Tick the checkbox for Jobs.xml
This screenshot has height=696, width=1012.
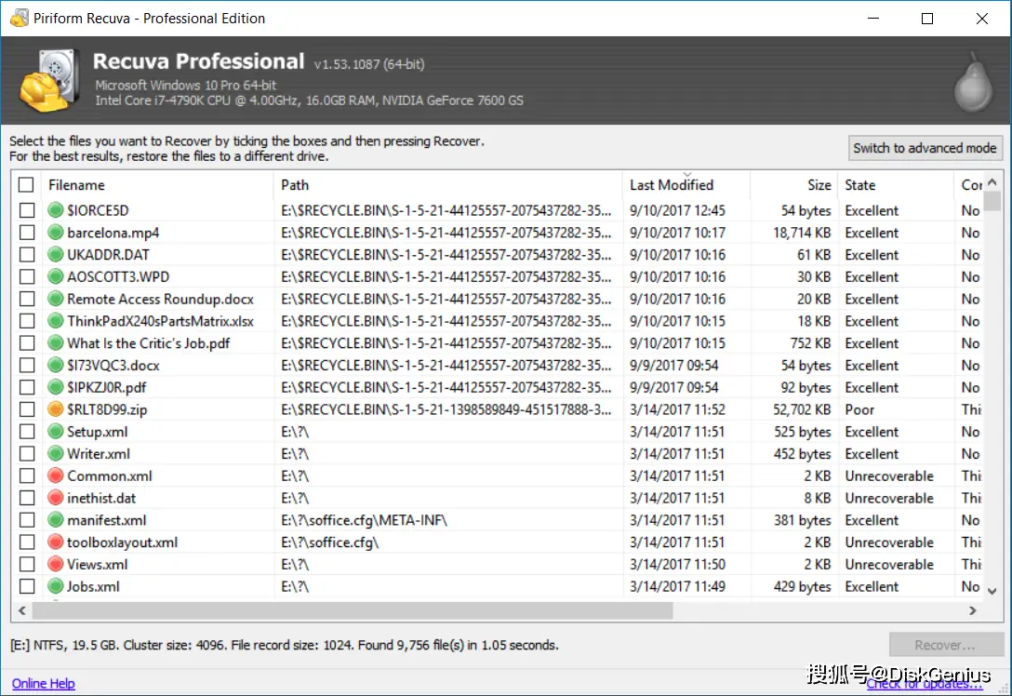pyautogui.click(x=27, y=586)
